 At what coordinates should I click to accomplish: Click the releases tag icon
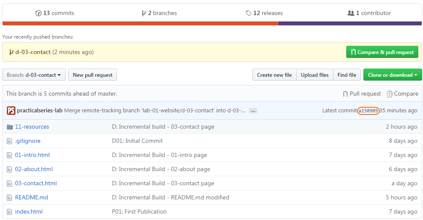click(x=249, y=13)
